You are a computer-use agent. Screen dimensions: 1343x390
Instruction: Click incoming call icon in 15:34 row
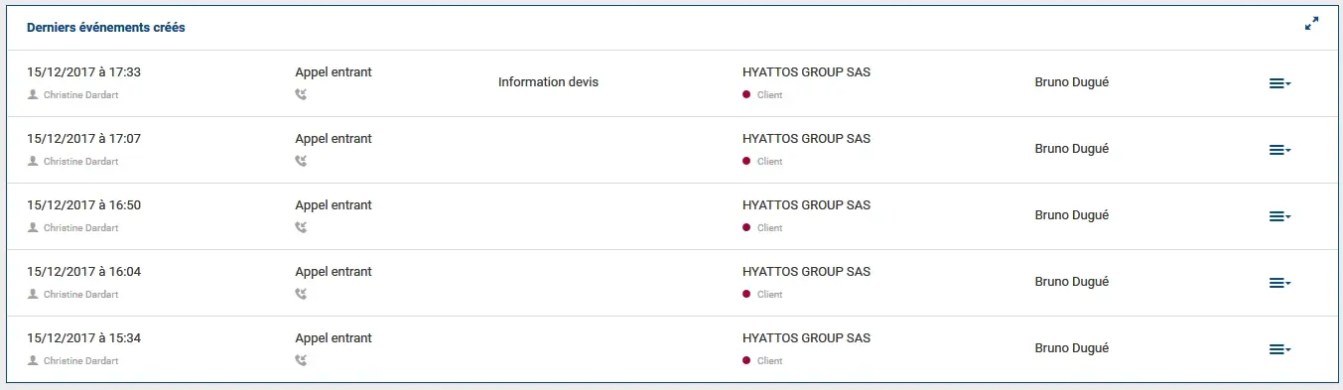302,360
